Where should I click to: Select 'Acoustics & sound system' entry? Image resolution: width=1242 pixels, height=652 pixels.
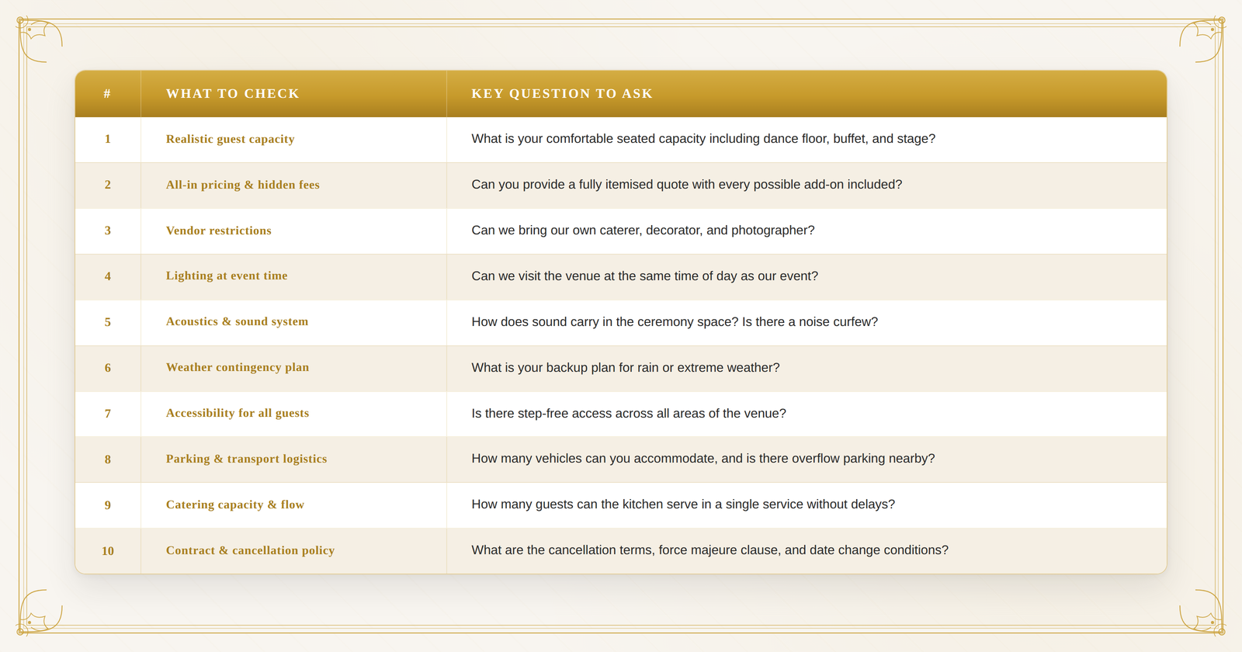click(237, 321)
